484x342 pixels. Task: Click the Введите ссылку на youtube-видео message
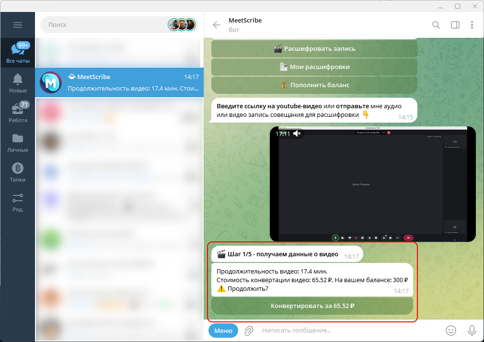pyautogui.click(x=313, y=111)
